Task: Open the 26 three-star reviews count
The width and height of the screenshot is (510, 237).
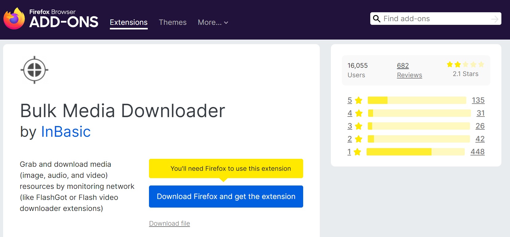Action: [480, 126]
